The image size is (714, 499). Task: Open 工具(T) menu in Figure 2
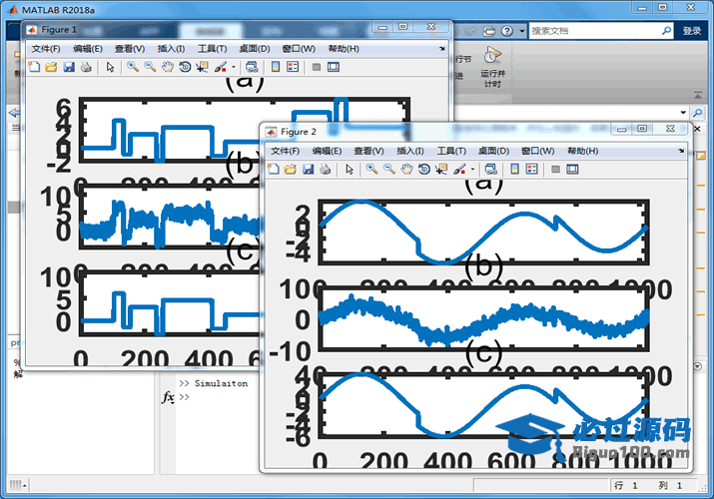click(451, 151)
